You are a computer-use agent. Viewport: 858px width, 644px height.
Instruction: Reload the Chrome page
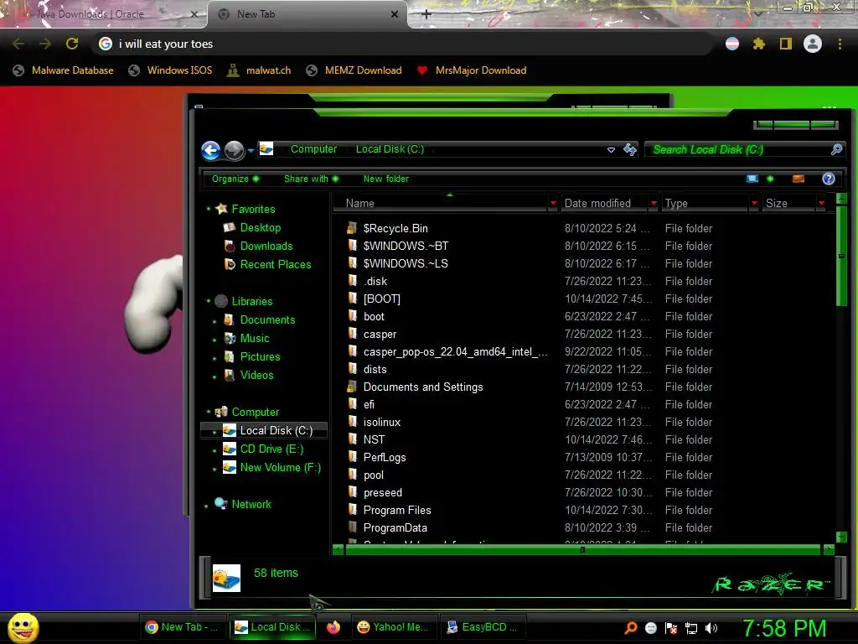(72, 44)
